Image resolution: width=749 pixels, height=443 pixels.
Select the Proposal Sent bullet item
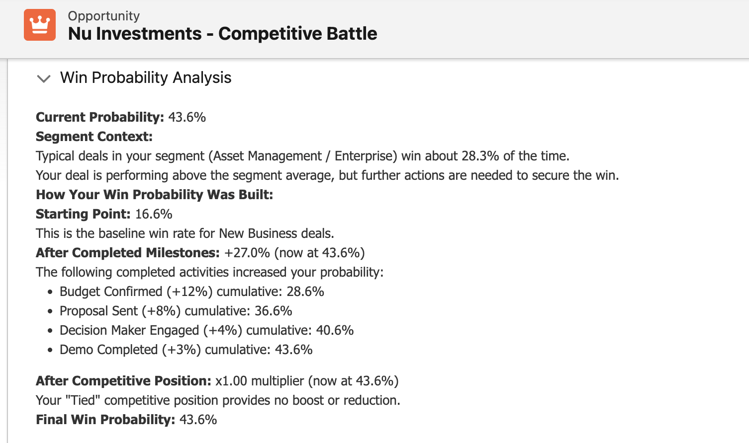176,311
